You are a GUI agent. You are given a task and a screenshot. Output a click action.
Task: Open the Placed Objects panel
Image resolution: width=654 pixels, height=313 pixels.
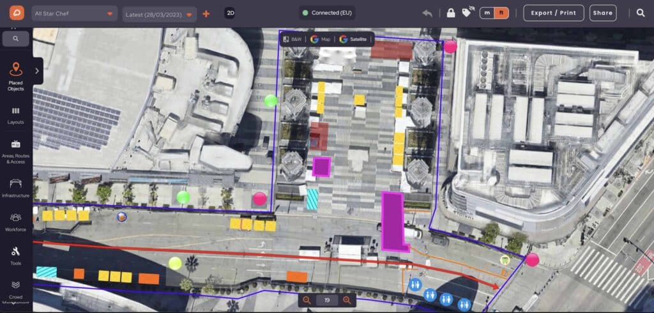tap(16, 76)
